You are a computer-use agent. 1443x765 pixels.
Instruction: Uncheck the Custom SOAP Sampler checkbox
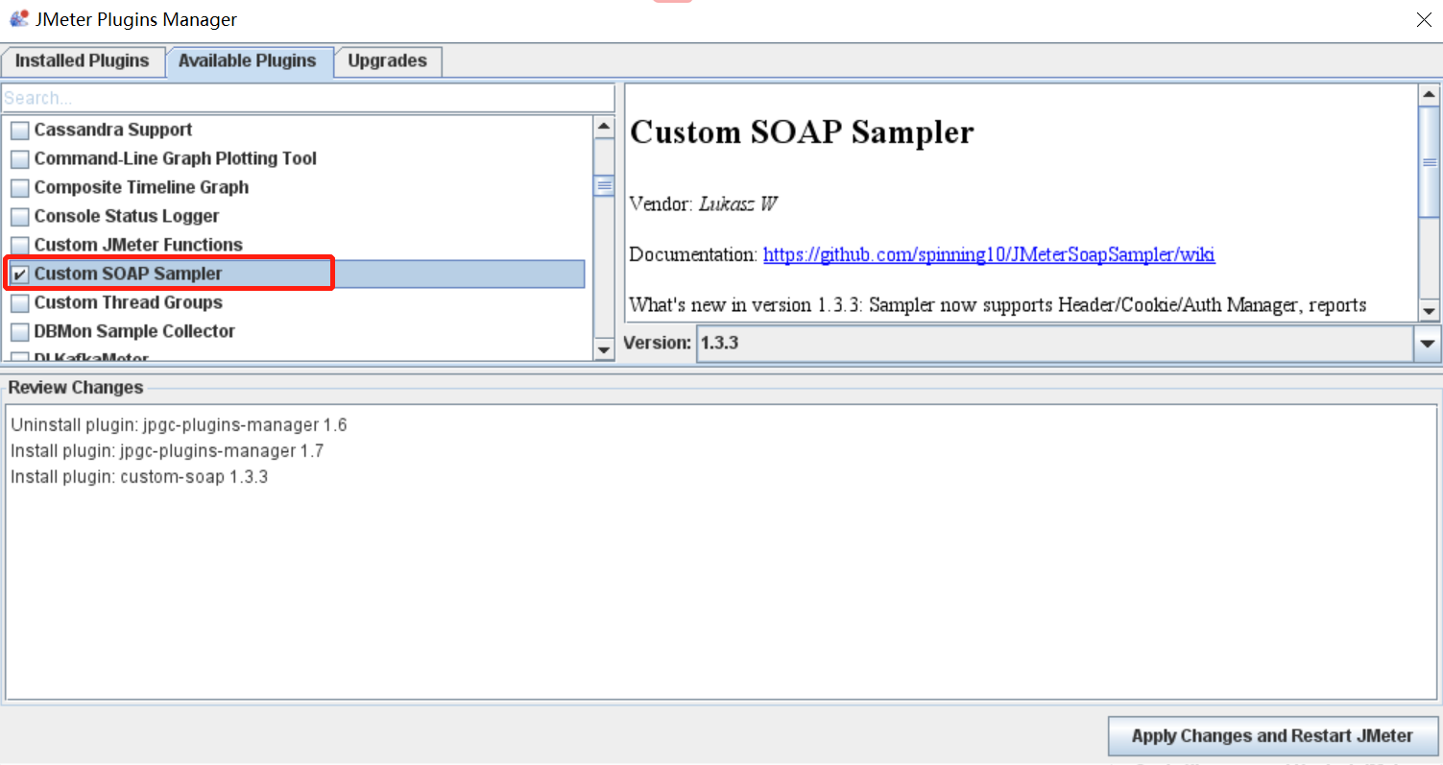pos(20,275)
